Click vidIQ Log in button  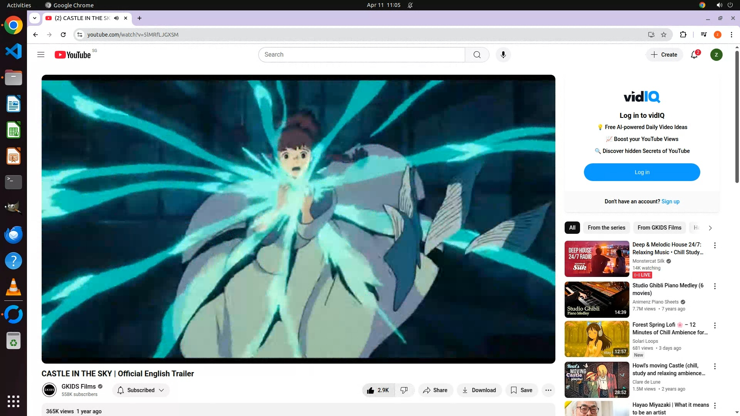642,172
